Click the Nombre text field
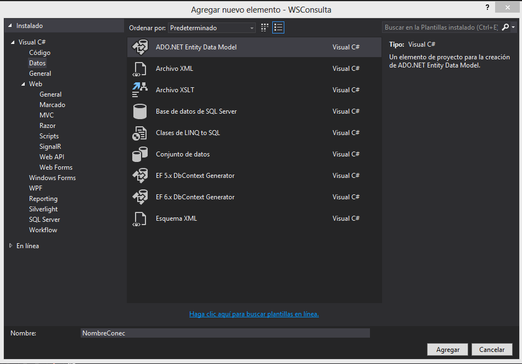 pyautogui.click(x=225, y=333)
